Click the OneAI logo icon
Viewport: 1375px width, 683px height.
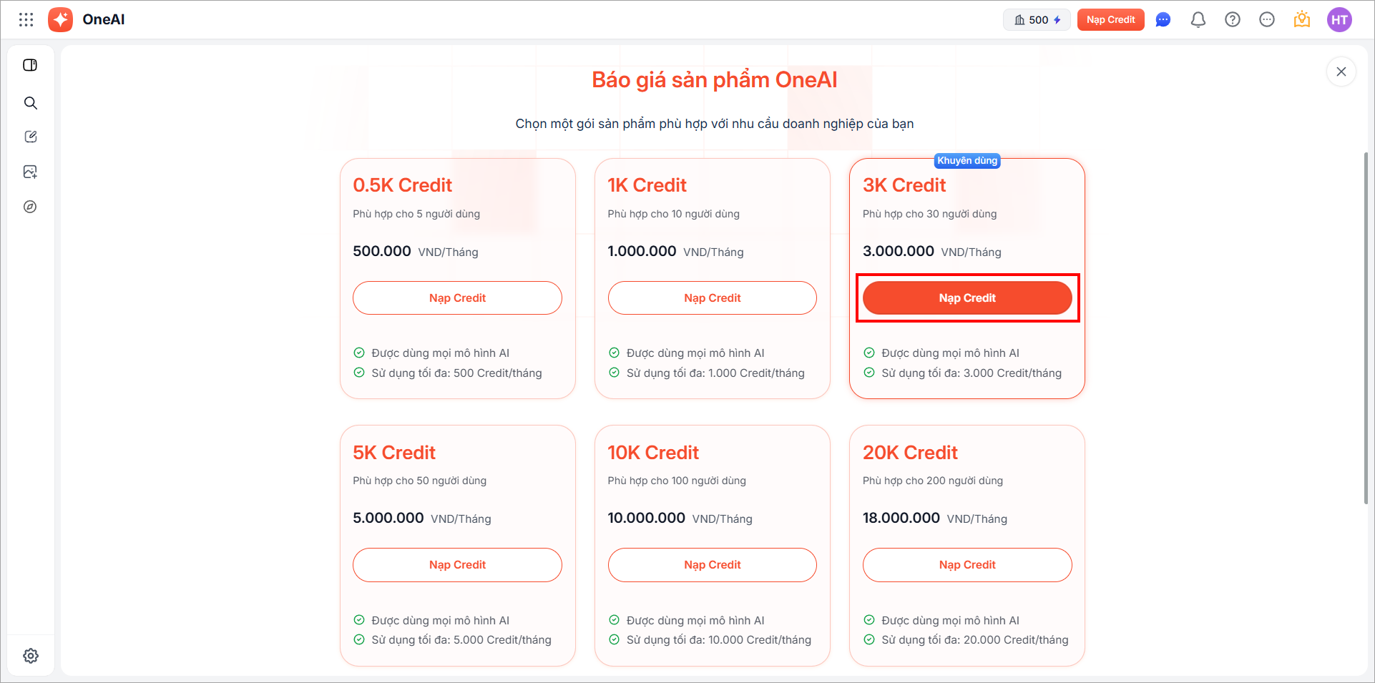point(61,19)
